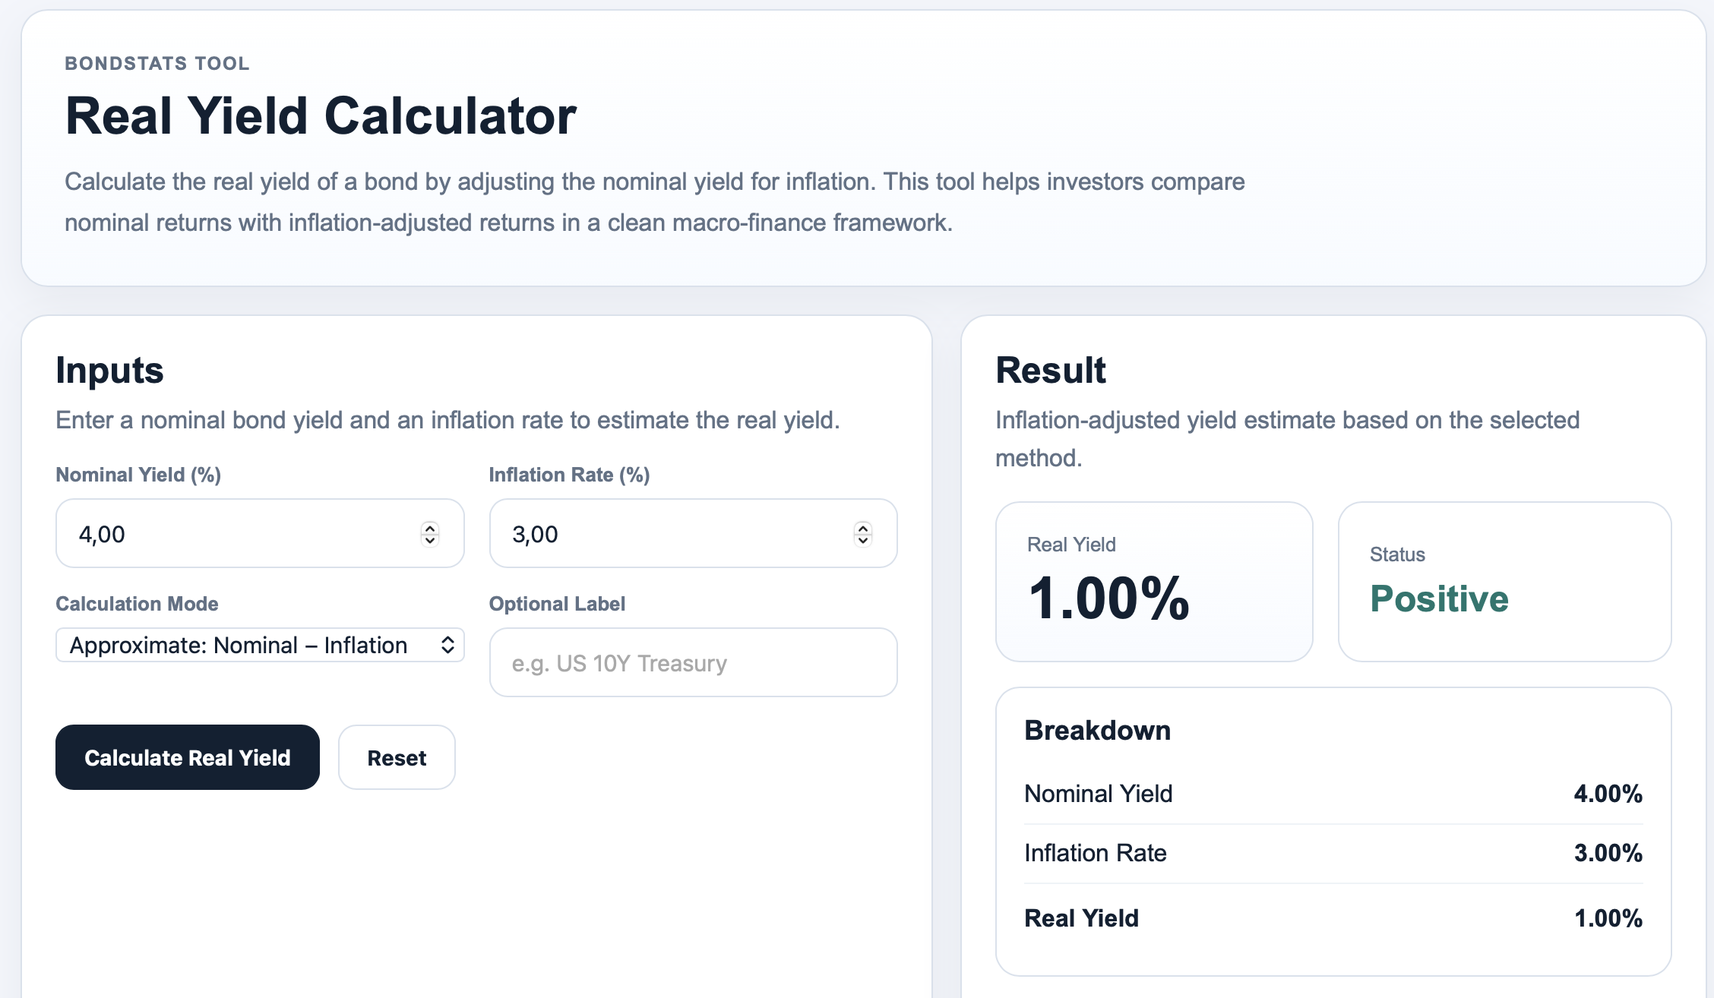Click the Inflation Rate 3.00% breakdown row

tap(1333, 853)
